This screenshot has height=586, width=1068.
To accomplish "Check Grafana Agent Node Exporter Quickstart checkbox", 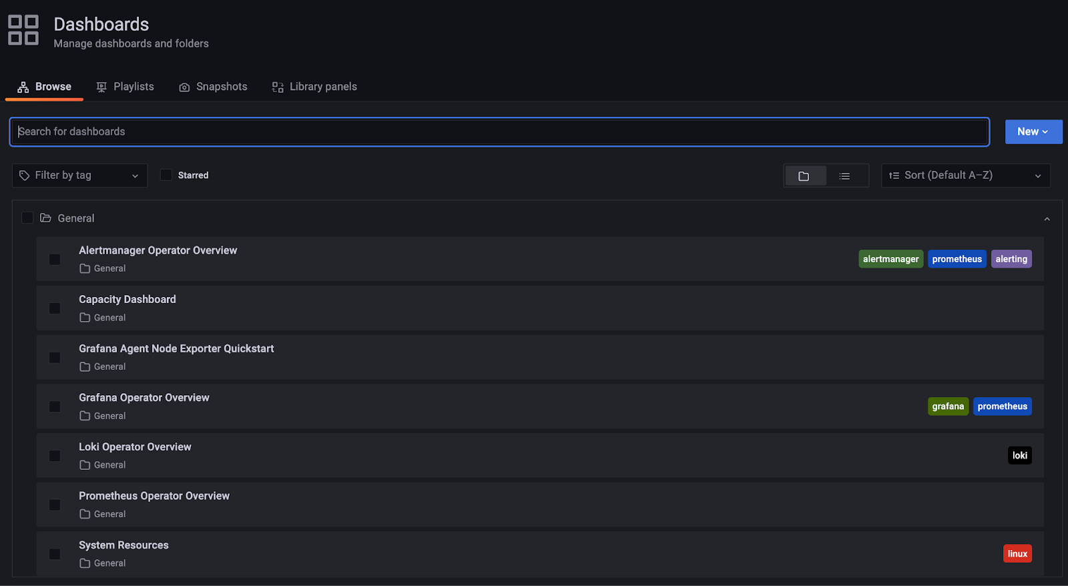I will [55, 358].
